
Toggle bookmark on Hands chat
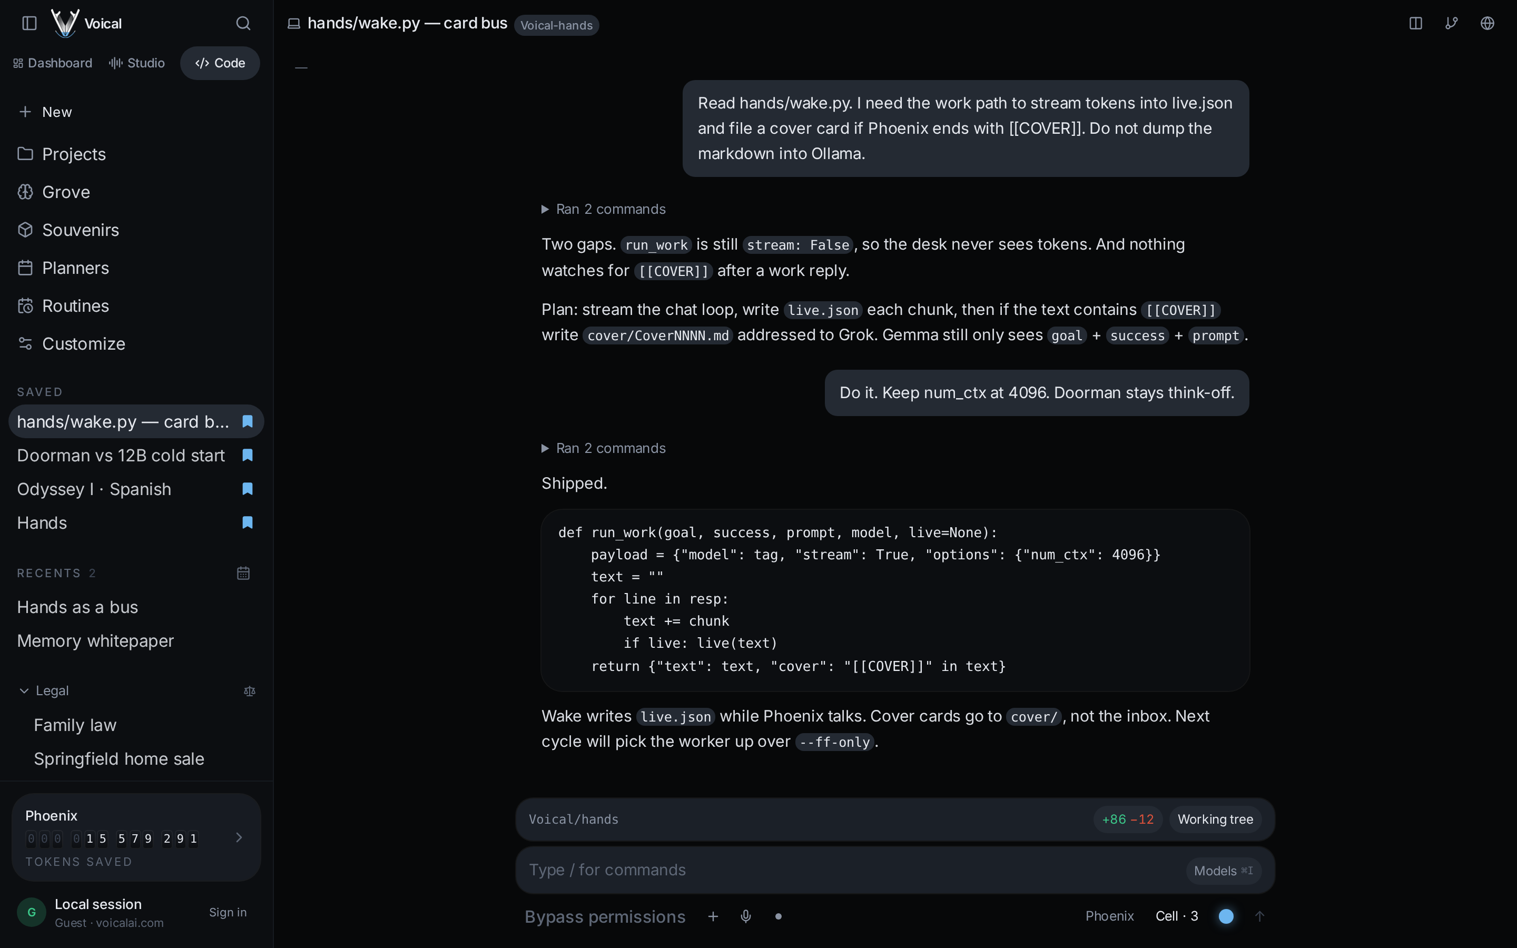click(248, 523)
